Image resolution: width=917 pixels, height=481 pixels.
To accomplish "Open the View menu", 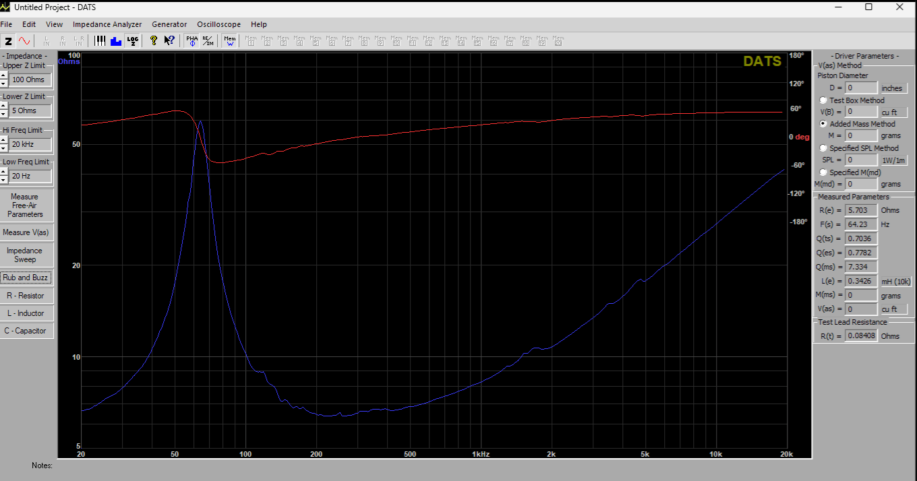I will pos(55,24).
